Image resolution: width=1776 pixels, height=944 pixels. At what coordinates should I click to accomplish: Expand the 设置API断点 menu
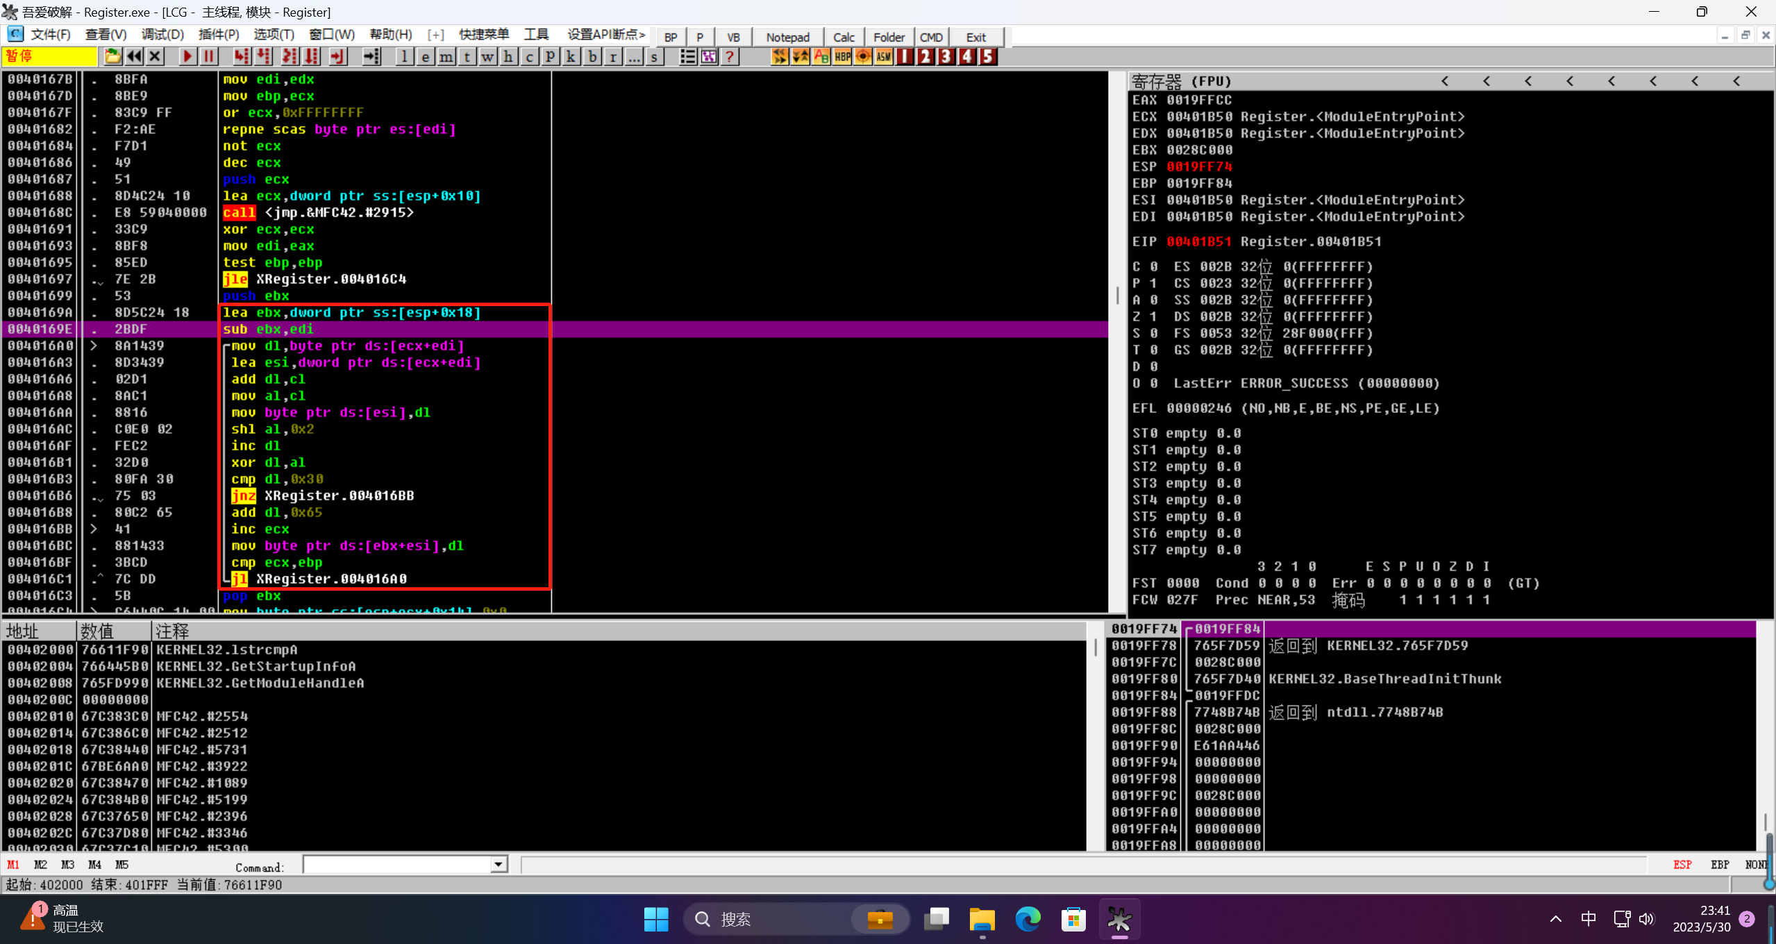point(605,34)
